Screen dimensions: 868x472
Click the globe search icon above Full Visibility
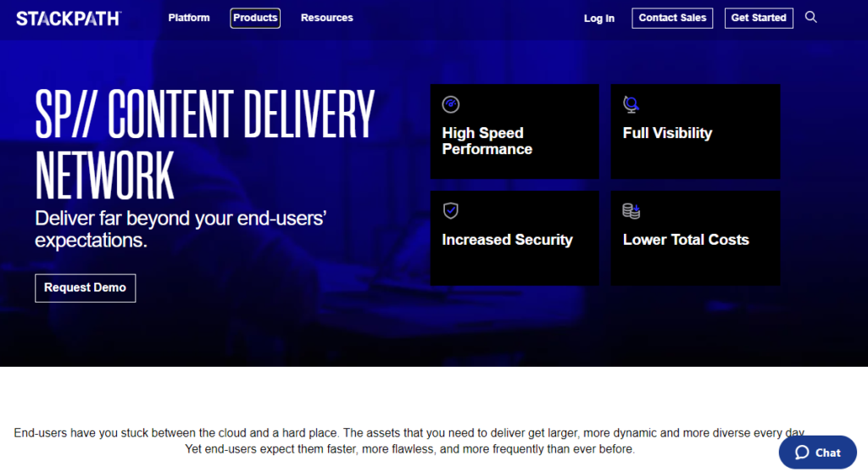click(631, 104)
